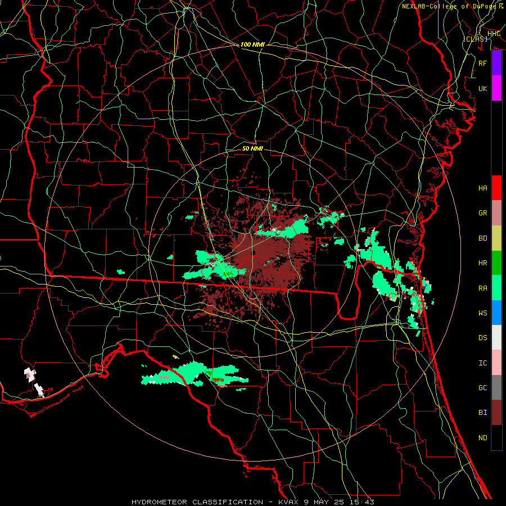Click the ND black legend swatch
The image size is (506, 506).
click(496, 437)
